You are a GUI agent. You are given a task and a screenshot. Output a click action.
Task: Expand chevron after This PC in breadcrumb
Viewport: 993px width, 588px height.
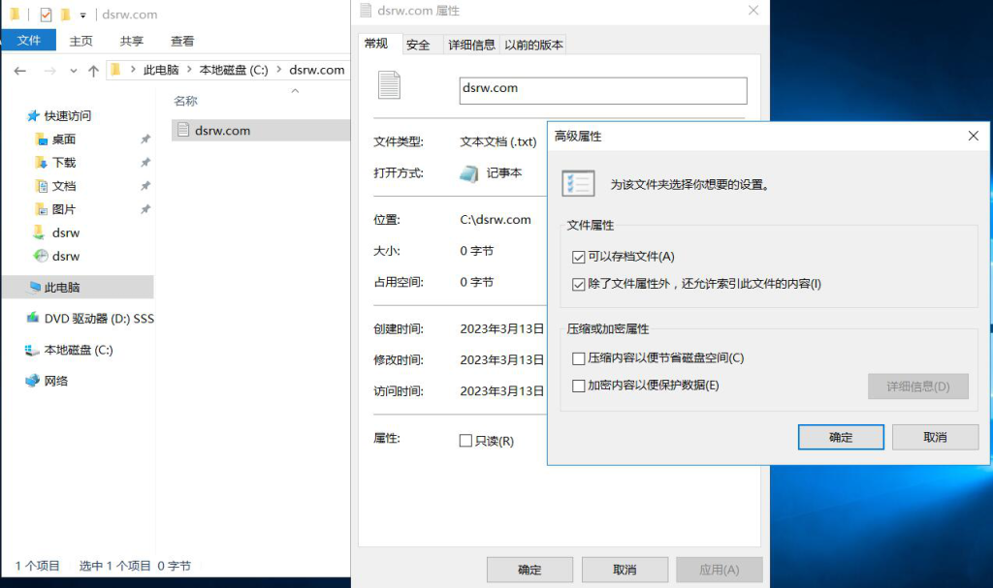[189, 70]
